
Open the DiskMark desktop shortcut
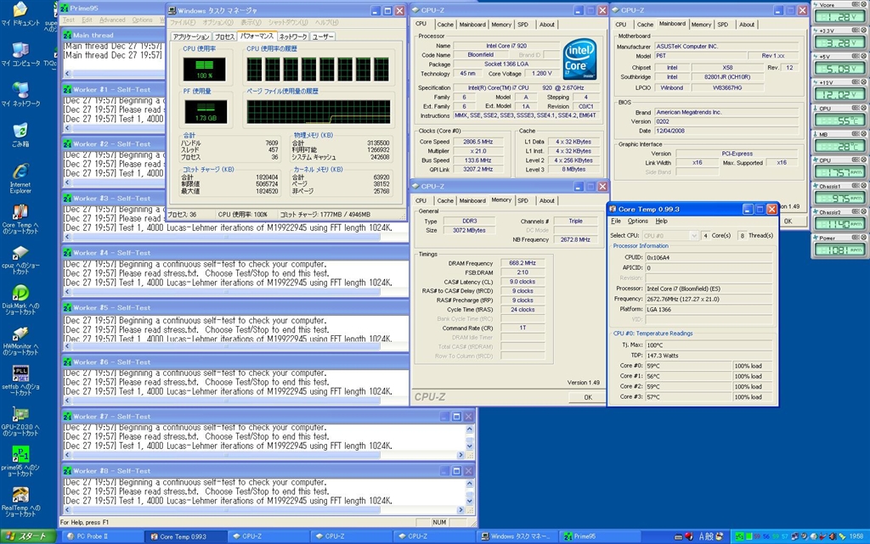(x=20, y=293)
